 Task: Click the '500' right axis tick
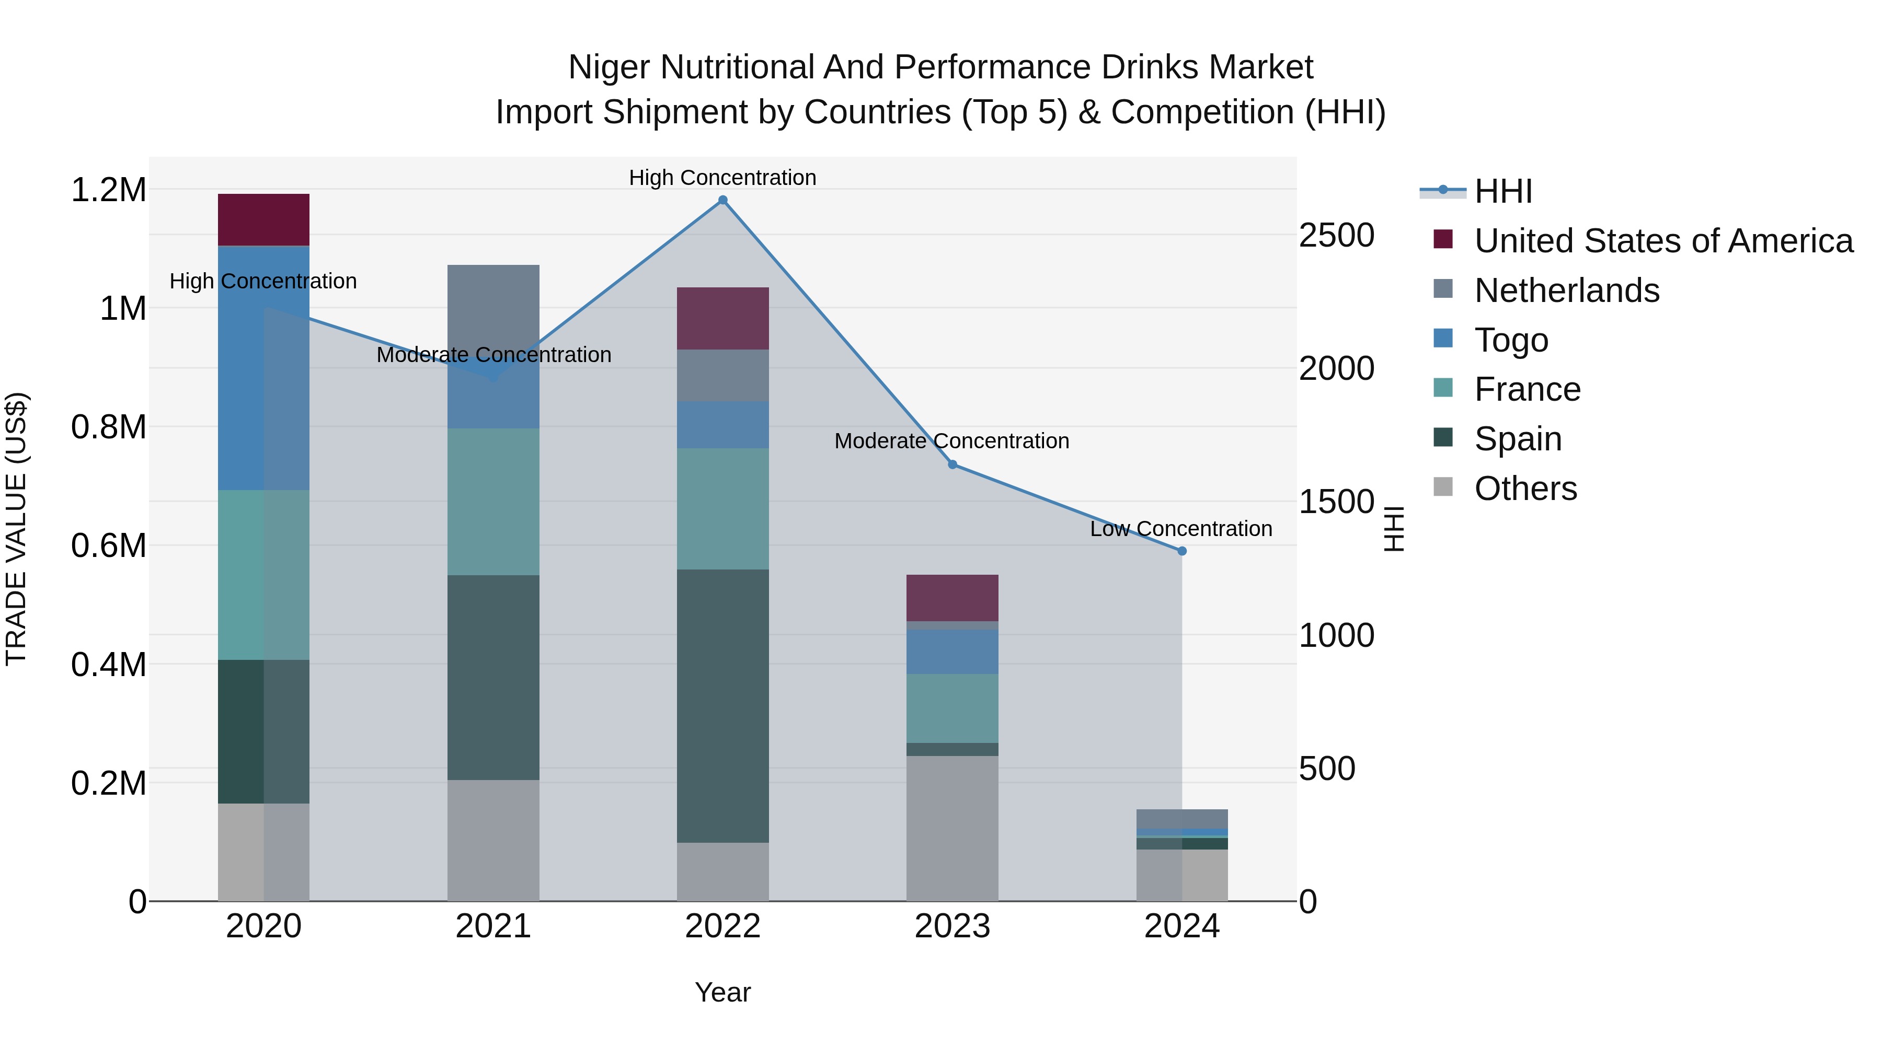(x=1327, y=768)
